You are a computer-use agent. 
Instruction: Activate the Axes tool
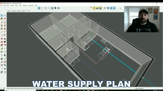(x=2, y=55)
